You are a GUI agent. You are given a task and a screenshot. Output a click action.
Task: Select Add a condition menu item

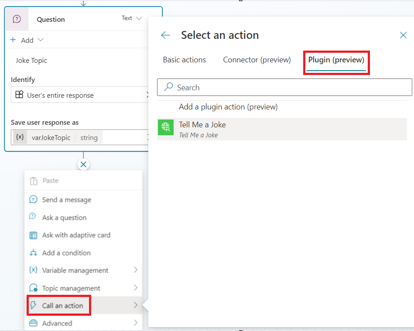[66, 253]
